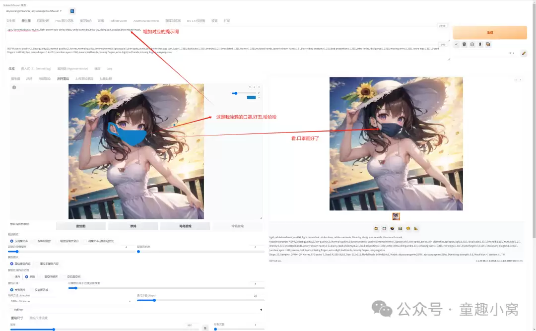This screenshot has height=331, width=536.
Task: Switch to the 上传重绘蒙版 sub-tab
Action: point(84,78)
